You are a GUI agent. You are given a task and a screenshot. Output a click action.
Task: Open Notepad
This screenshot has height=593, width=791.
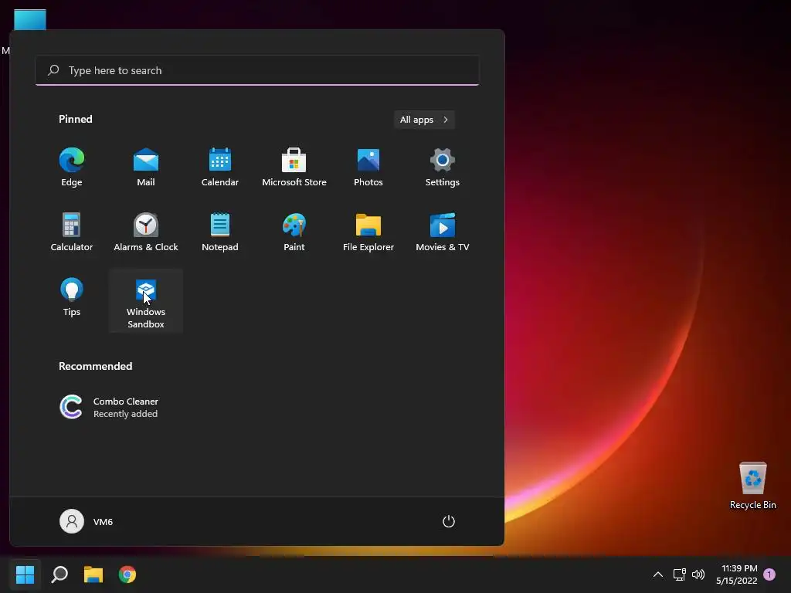220,232
